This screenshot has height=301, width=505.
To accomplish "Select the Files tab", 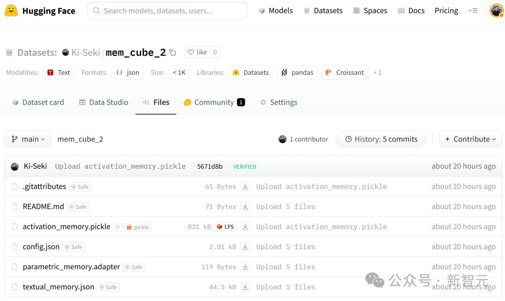I will (156, 102).
